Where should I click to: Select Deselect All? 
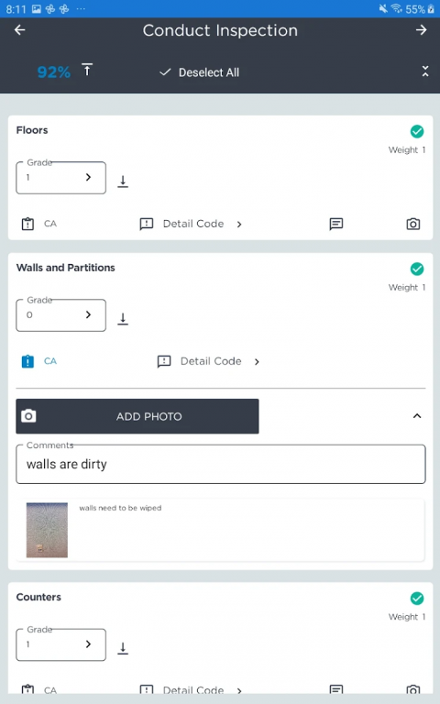199,72
